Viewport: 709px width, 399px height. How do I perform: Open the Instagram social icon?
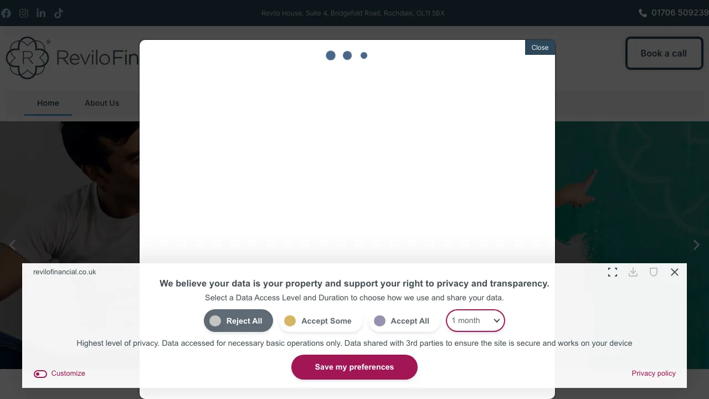click(23, 13)
